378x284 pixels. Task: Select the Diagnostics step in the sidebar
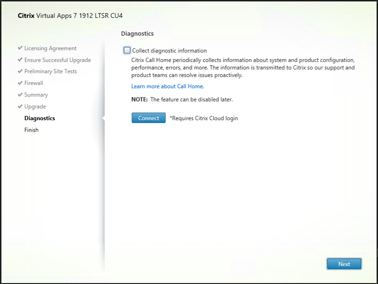pos(40,118)
